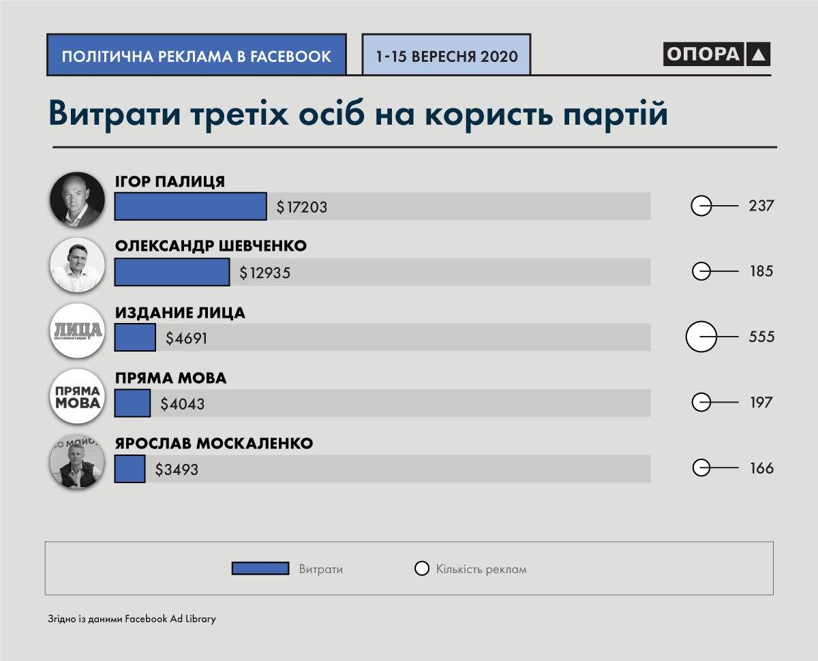818x661 pixels.
Task: Click the 197 ads count circle
Action: click(701, 402)
